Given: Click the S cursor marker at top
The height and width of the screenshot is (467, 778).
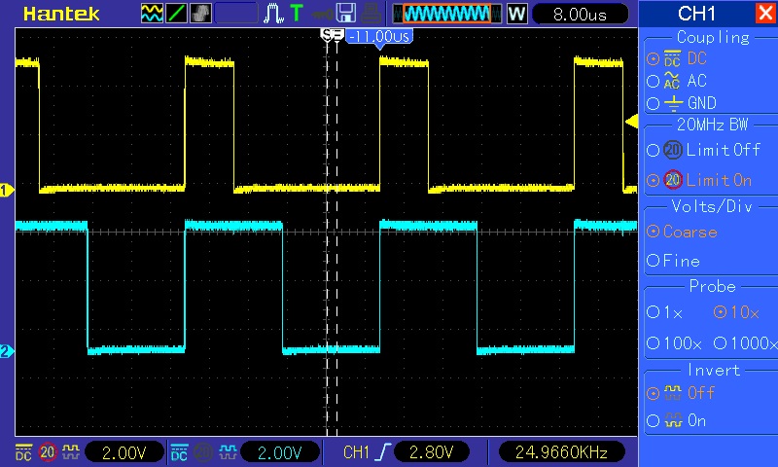Looking at the screenshot, I should [x=327, y=34].
